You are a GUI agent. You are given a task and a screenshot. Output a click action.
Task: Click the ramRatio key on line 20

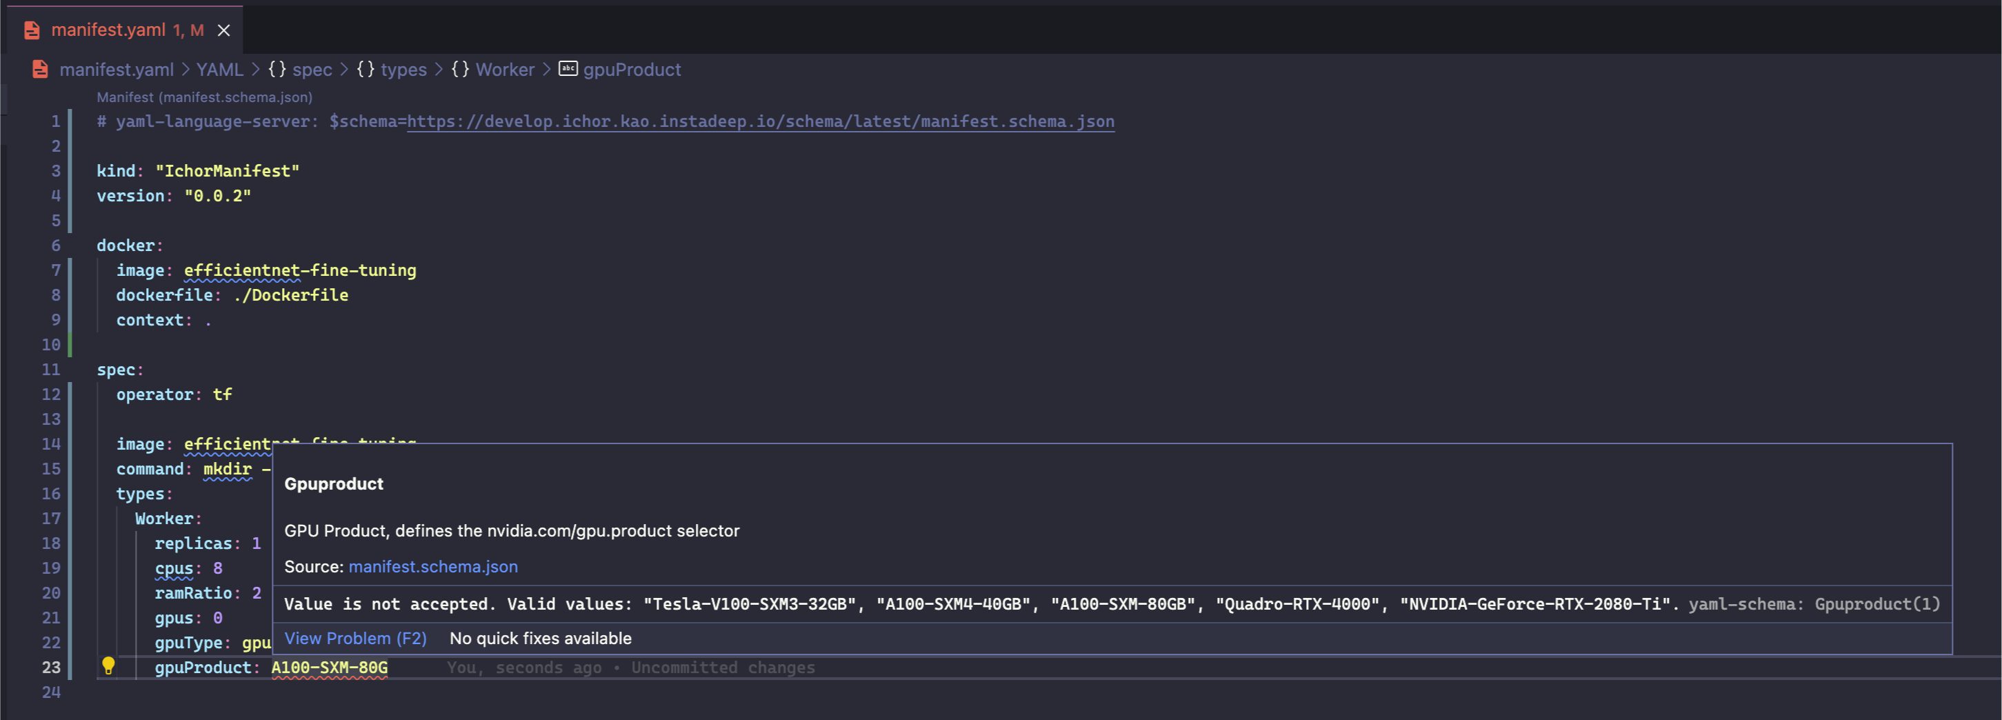click(194, 593)
